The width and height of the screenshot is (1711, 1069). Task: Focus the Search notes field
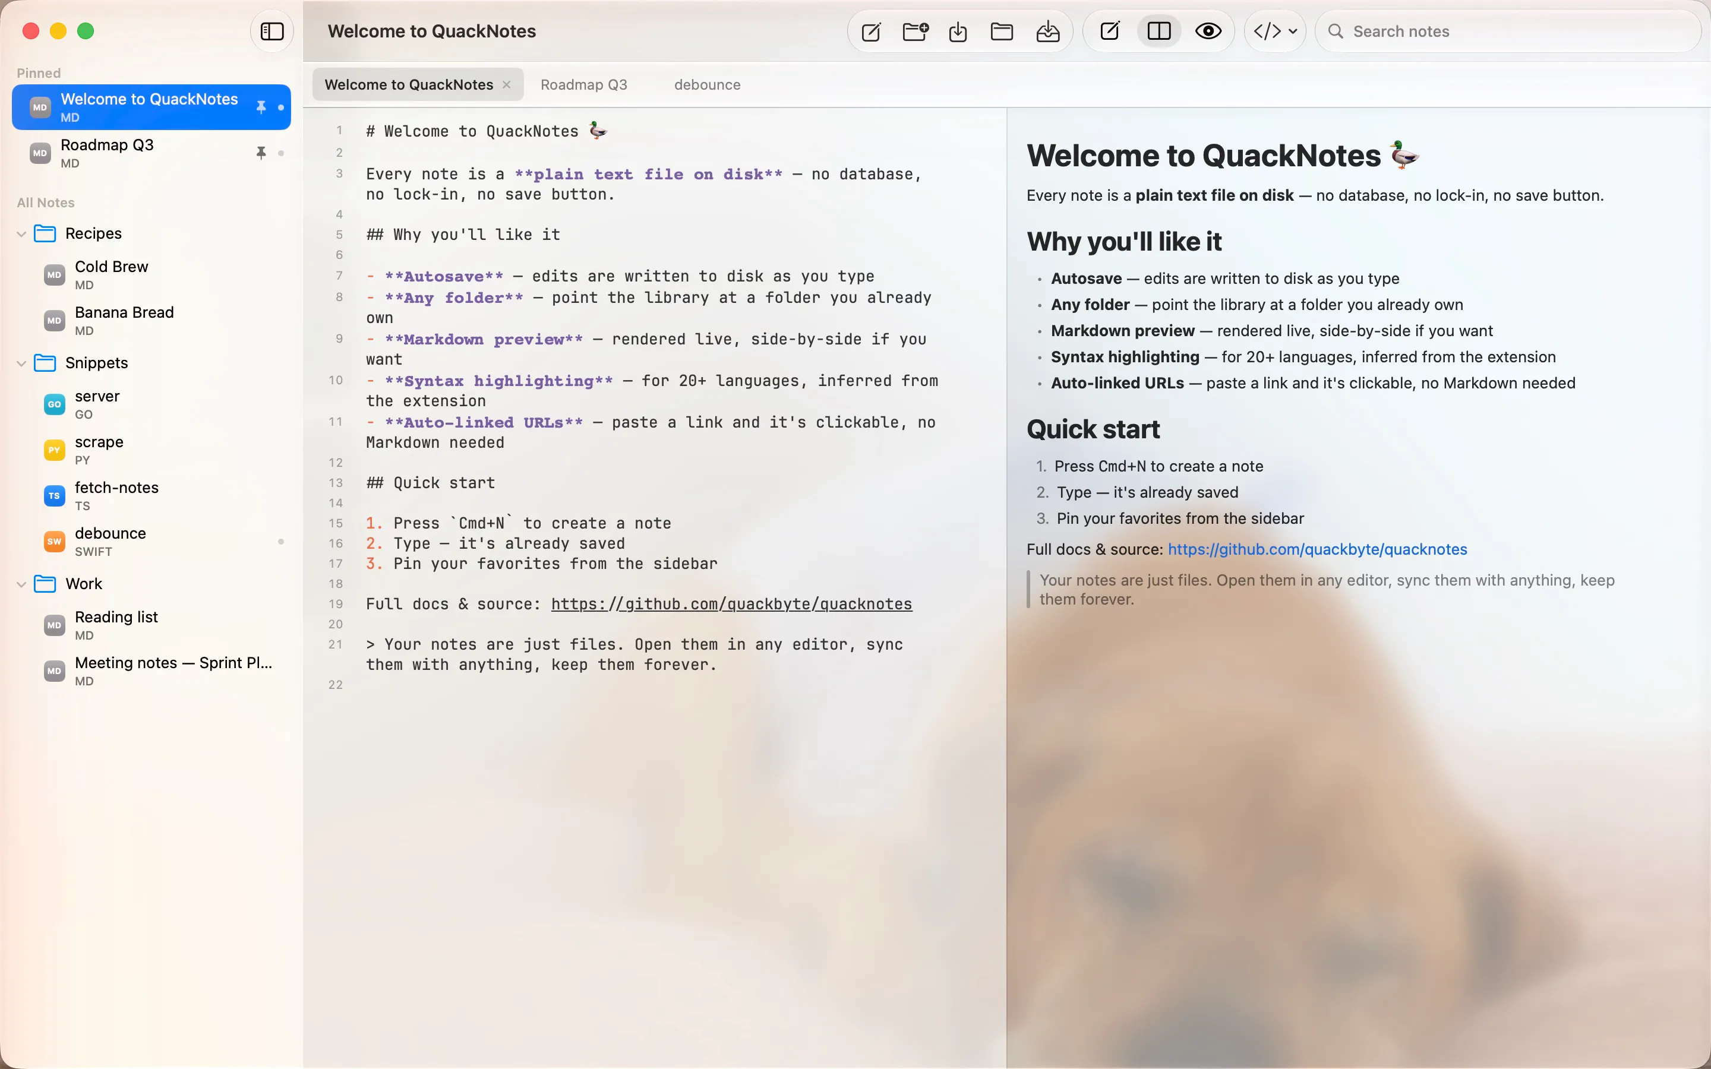(1507, 31)
